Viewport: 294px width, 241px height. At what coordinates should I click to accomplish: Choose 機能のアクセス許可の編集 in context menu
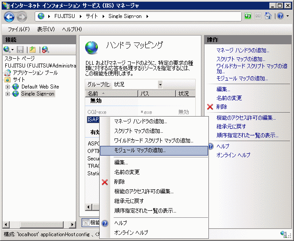pos(154,191)
